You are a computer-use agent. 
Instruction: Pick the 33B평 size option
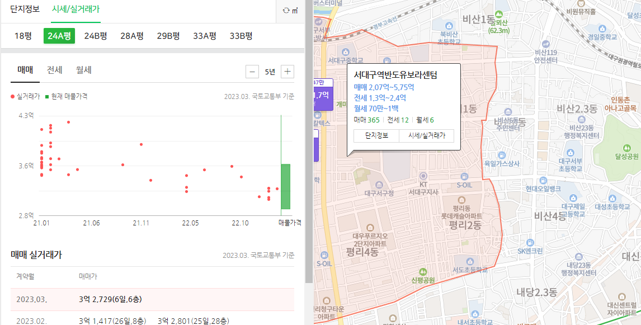241,36
